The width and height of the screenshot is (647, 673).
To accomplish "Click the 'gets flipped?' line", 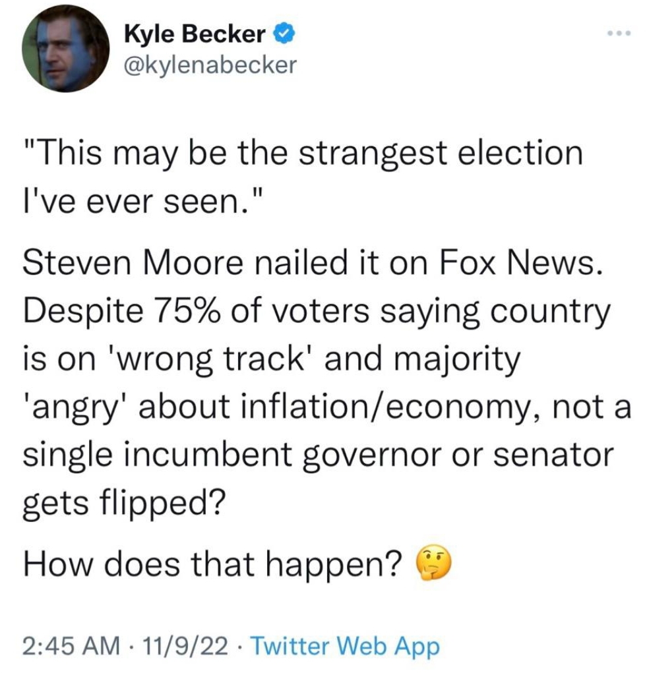I will pos(124,502).
